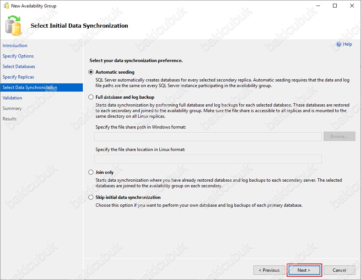Click the Next button
Viewport: 361px width, 280px height.
click(x=304, y=270)
